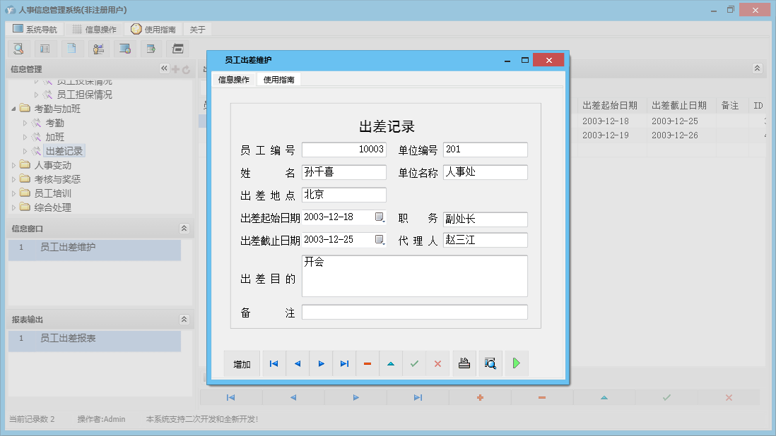Go to the first record in dialog
Screen dimensions: 776x436
pyautogui.click(x=274, y=363)
